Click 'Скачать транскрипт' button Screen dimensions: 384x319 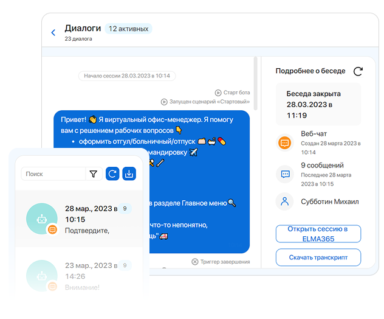318,258
